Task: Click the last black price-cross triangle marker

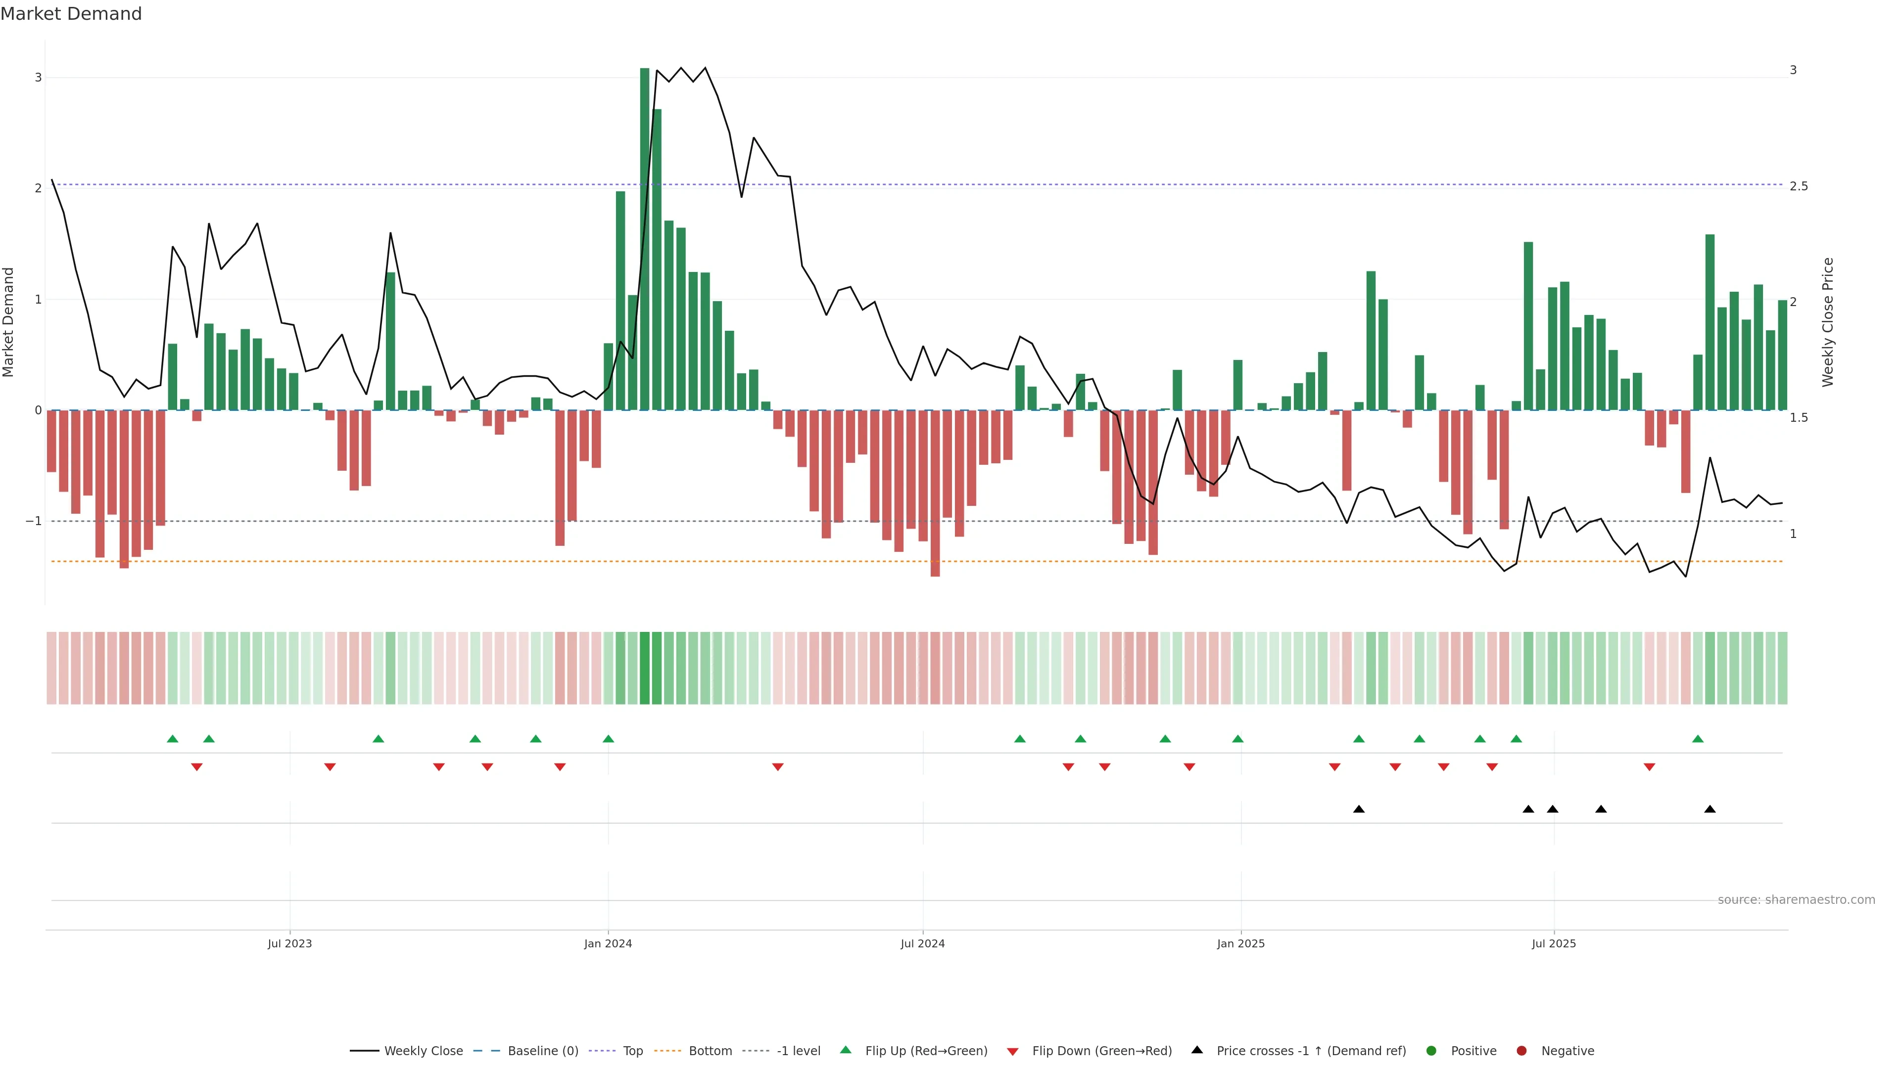Action: point(1710,809)
